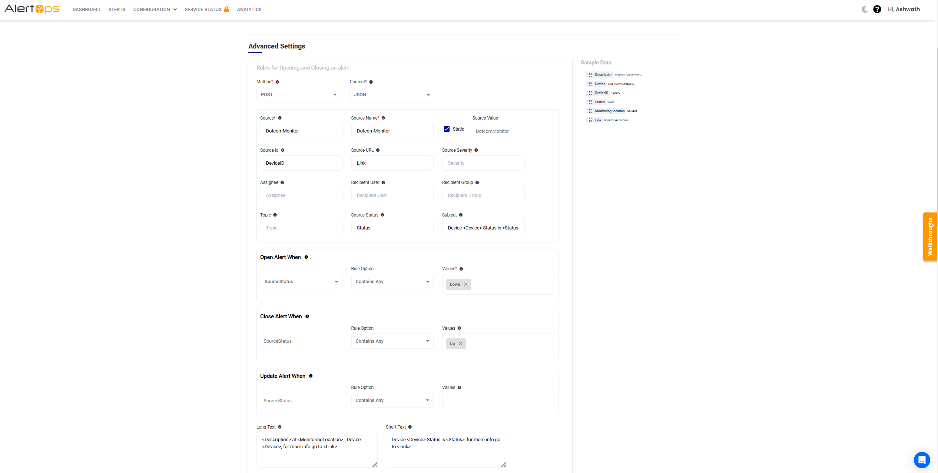The width and height of the screenshot is (938, 473).
Task: Click info icon beside Source Severity
Action: tap(476, 150)
